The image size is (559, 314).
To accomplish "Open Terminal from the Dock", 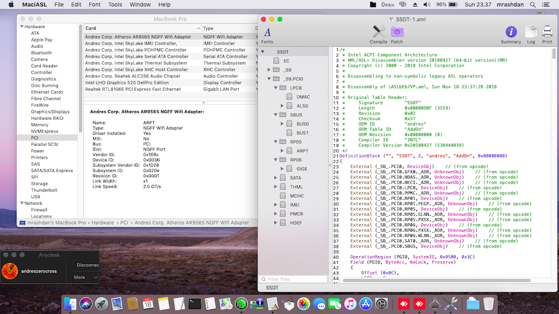I will coord(194,303).
